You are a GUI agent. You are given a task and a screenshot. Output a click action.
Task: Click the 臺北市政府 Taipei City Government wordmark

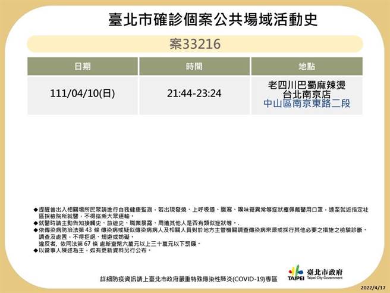click(325, 274)
